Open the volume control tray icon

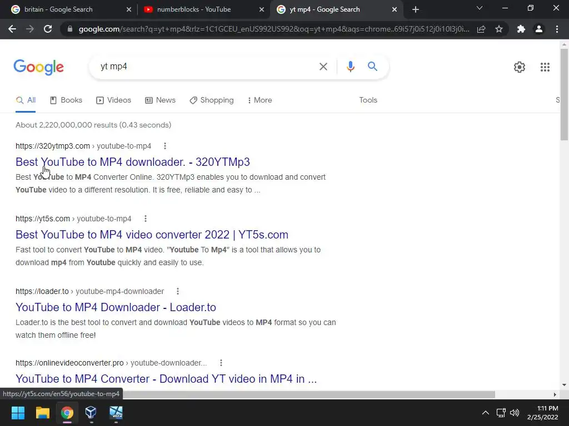click(x=514, y=413)
